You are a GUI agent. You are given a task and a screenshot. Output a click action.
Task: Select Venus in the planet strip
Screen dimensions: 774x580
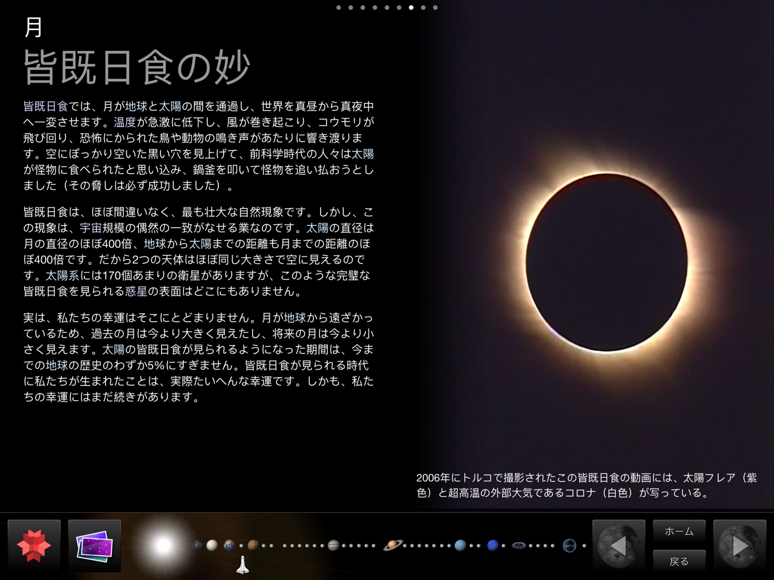[x=212, y=545]
